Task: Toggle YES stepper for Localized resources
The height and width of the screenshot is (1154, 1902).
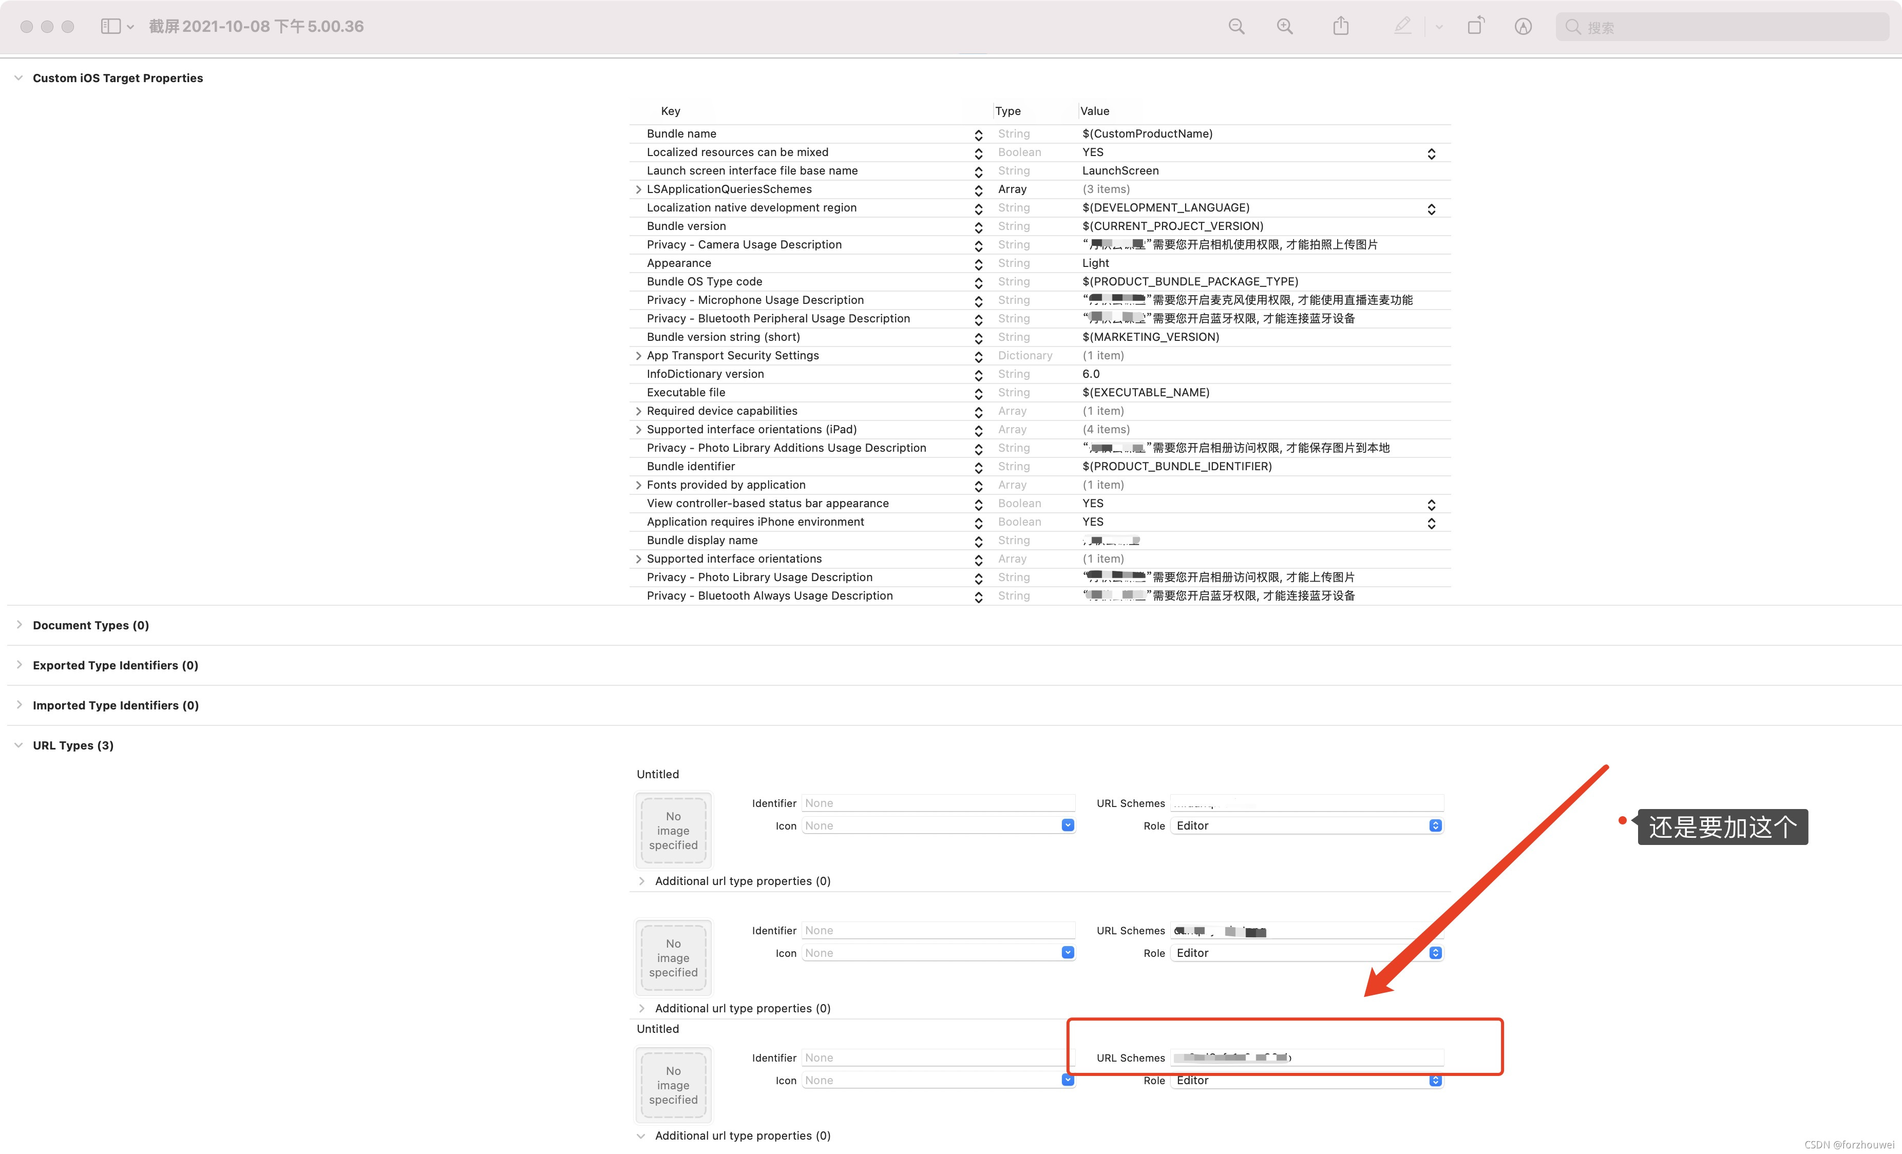Action: 1431,153
